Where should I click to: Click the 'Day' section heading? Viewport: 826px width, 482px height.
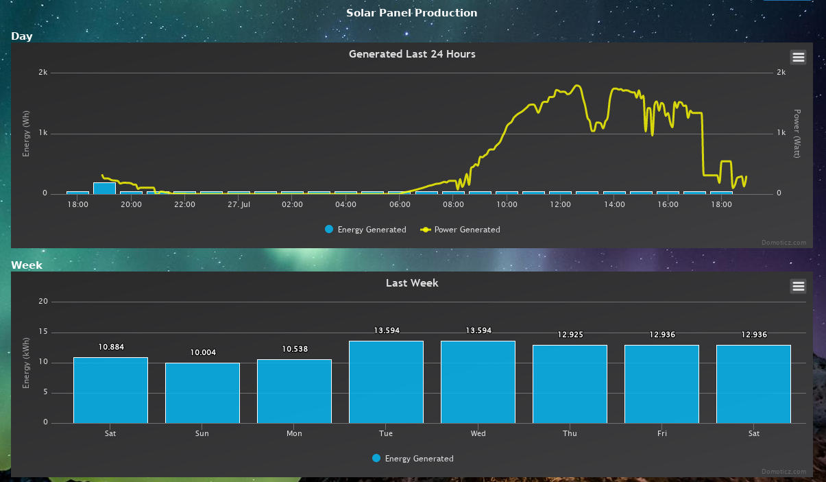tap(22, 36)
